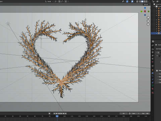This screenshot has height=121, width=161.
Task: Open the World properties tab
Action: [153, 62]
